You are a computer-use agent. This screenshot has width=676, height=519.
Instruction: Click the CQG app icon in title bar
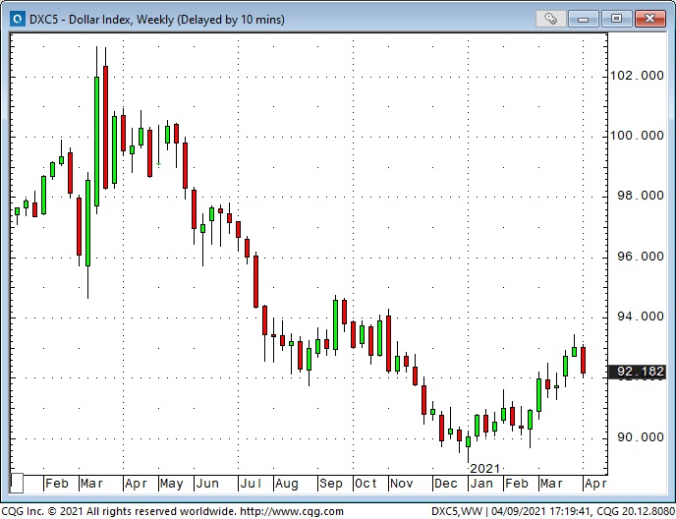(18, 20)
